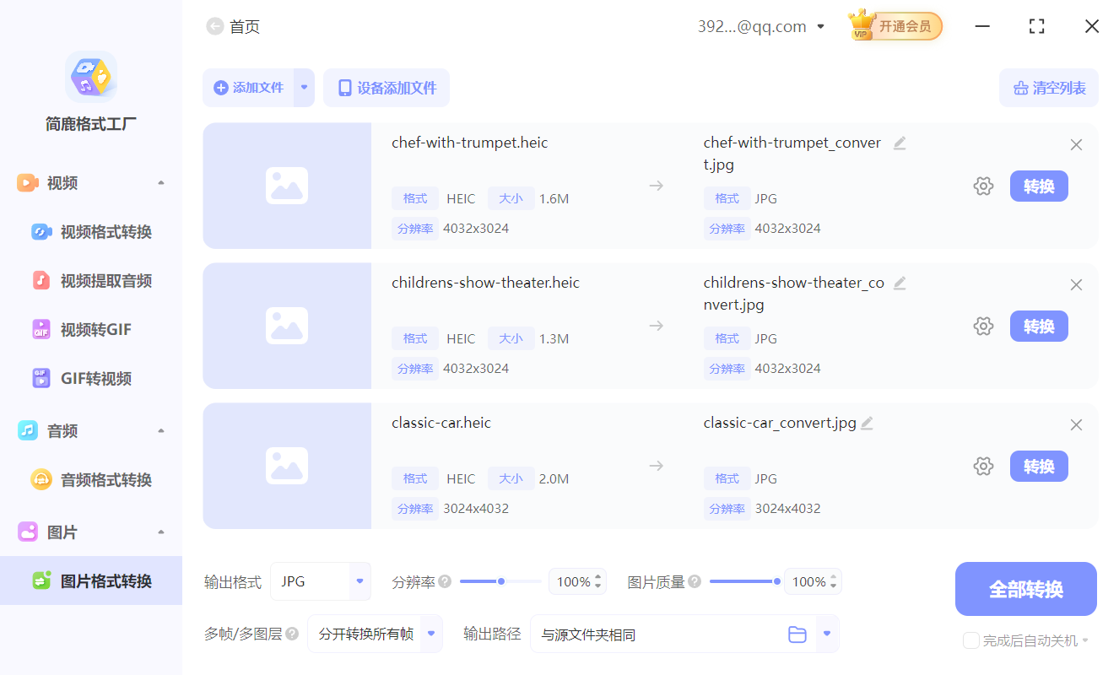Open the 分开转换所有帧 multi-frame dropdown
The height and width of the screenshot is (675, 1119).
375,634
